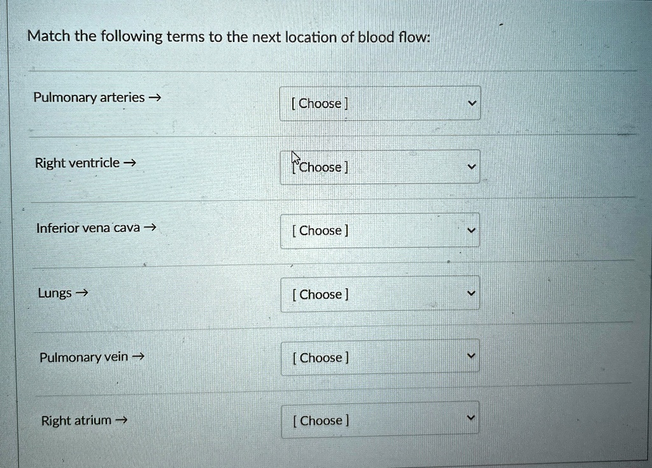Image resolution: width=652 pixels, height=468 pixels.
Task: Click the Inferior vena cava term text
Action: (89, 227)
